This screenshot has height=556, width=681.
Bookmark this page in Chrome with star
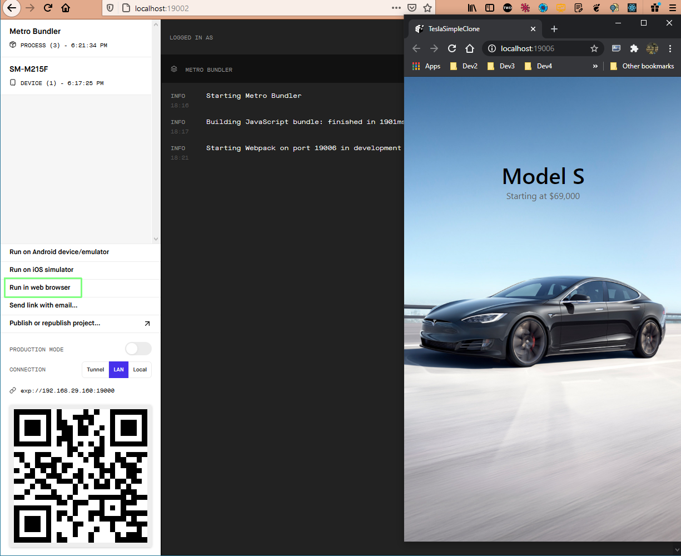click(x=594, y=48)
